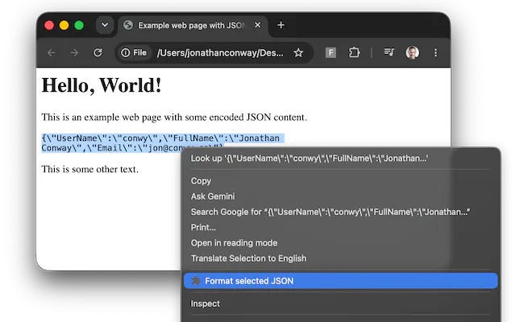516x322 pixels.
Task: Choose Search Google for selection
Action: click(x=341, y=212)
